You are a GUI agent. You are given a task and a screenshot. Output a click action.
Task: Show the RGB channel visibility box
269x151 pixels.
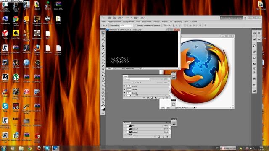(125, 126)
